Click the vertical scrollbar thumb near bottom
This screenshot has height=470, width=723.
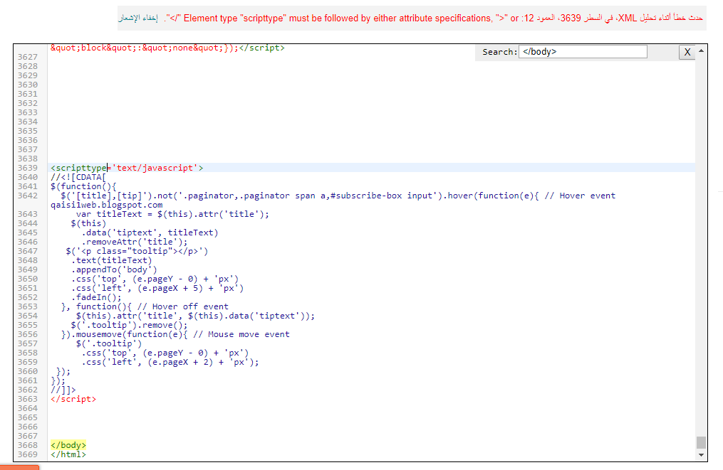point(701,442)
